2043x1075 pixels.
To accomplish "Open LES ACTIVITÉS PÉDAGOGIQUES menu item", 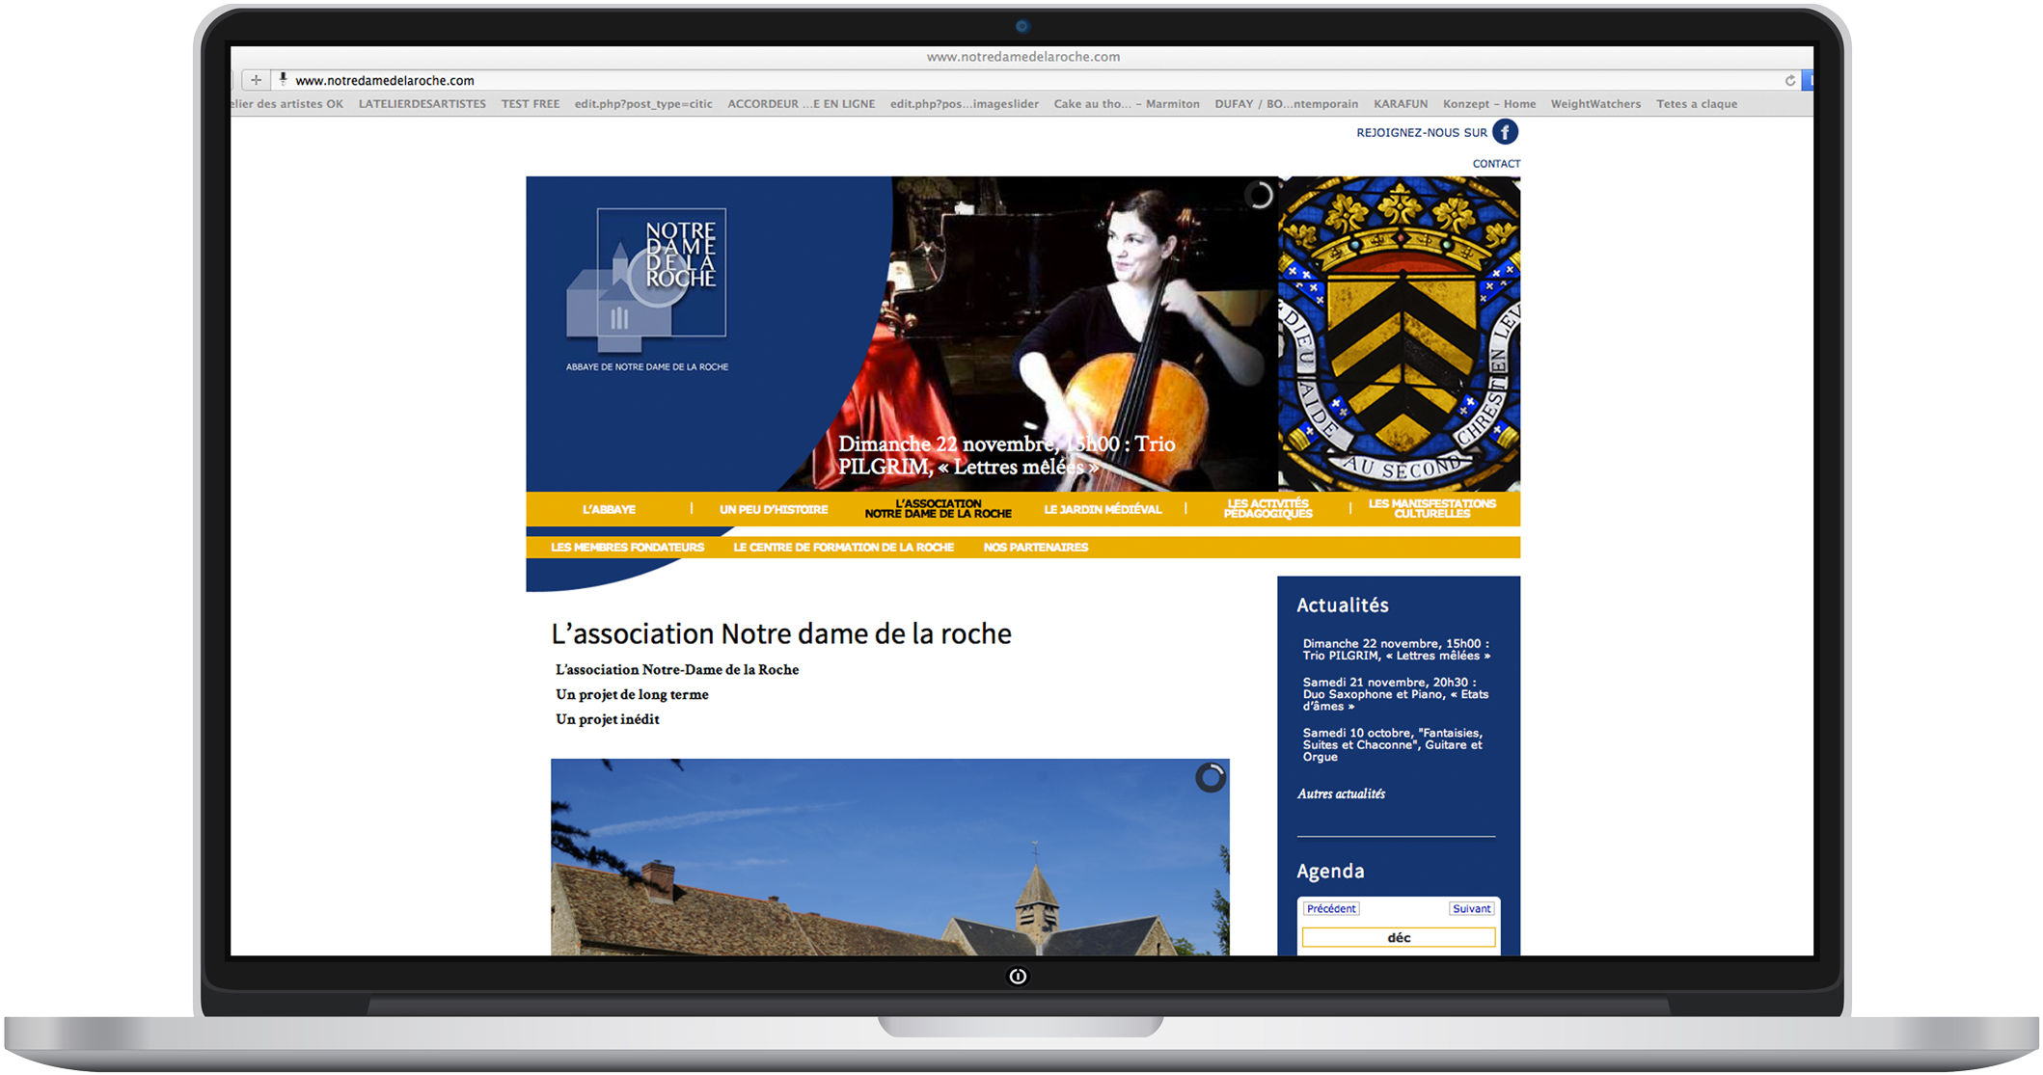I will click(x=1267, y=509).
